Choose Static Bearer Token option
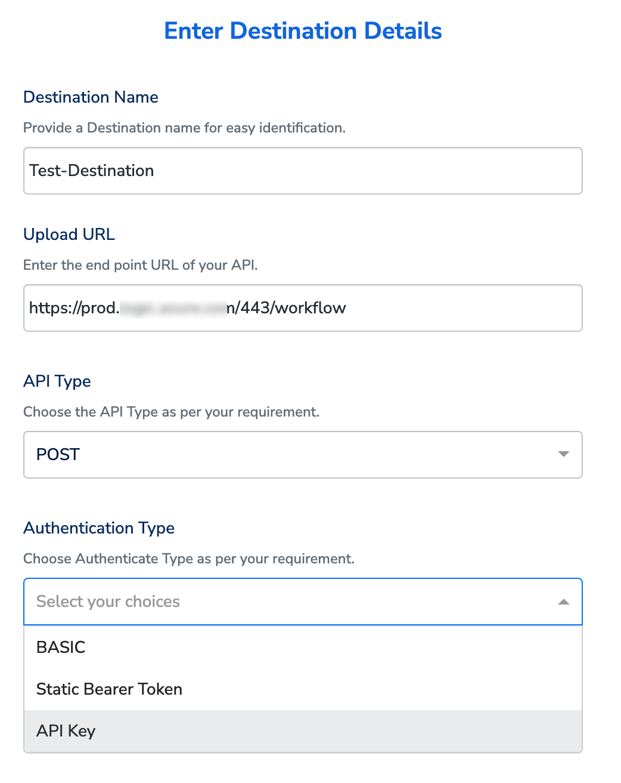Image resolution: width=621 pixels, height=783 pixels. (x=109, y=689)
